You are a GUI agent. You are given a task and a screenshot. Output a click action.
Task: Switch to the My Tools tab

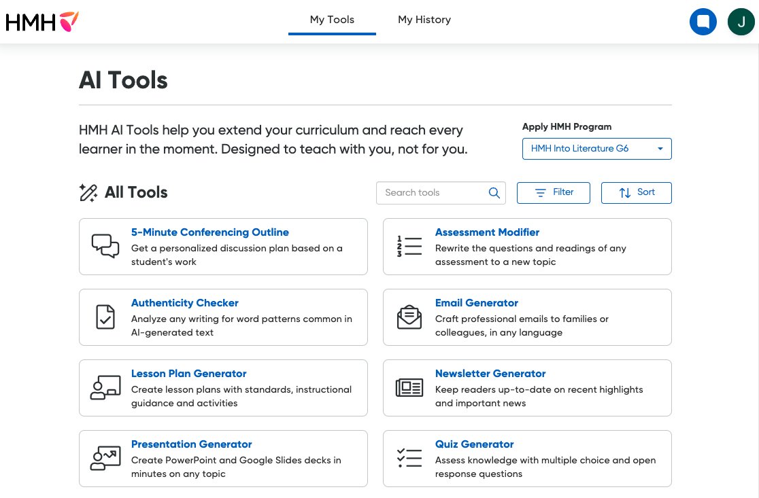[332, 20]
